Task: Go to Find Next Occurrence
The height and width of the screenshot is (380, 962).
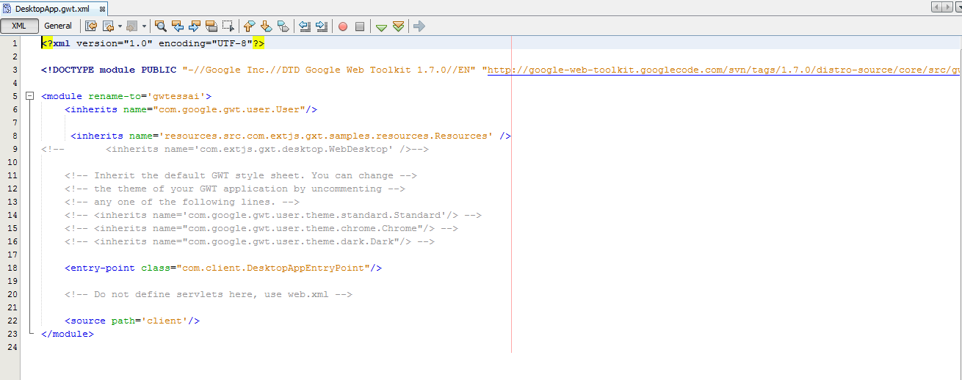Action: 195,26
